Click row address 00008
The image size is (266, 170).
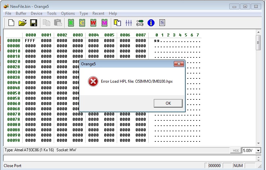(x=13, y=46)
